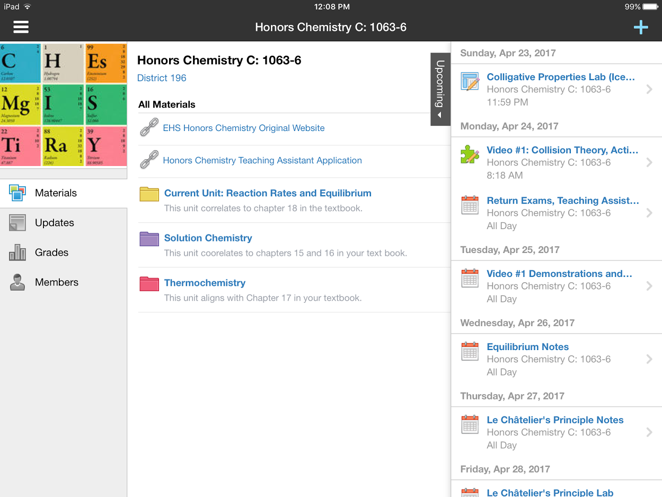Image resolution: width=662 pixels, height=497 pixels.
Task: Click the periodic table course thumbnail image
Action: tap(64, 105)
